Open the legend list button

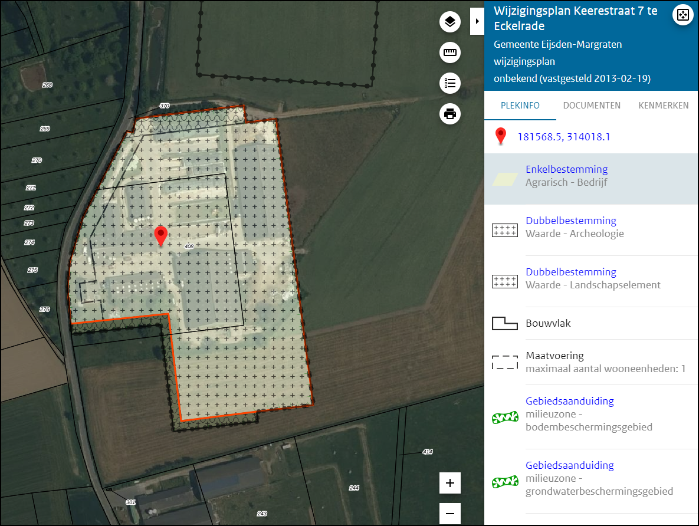(450, 83)
